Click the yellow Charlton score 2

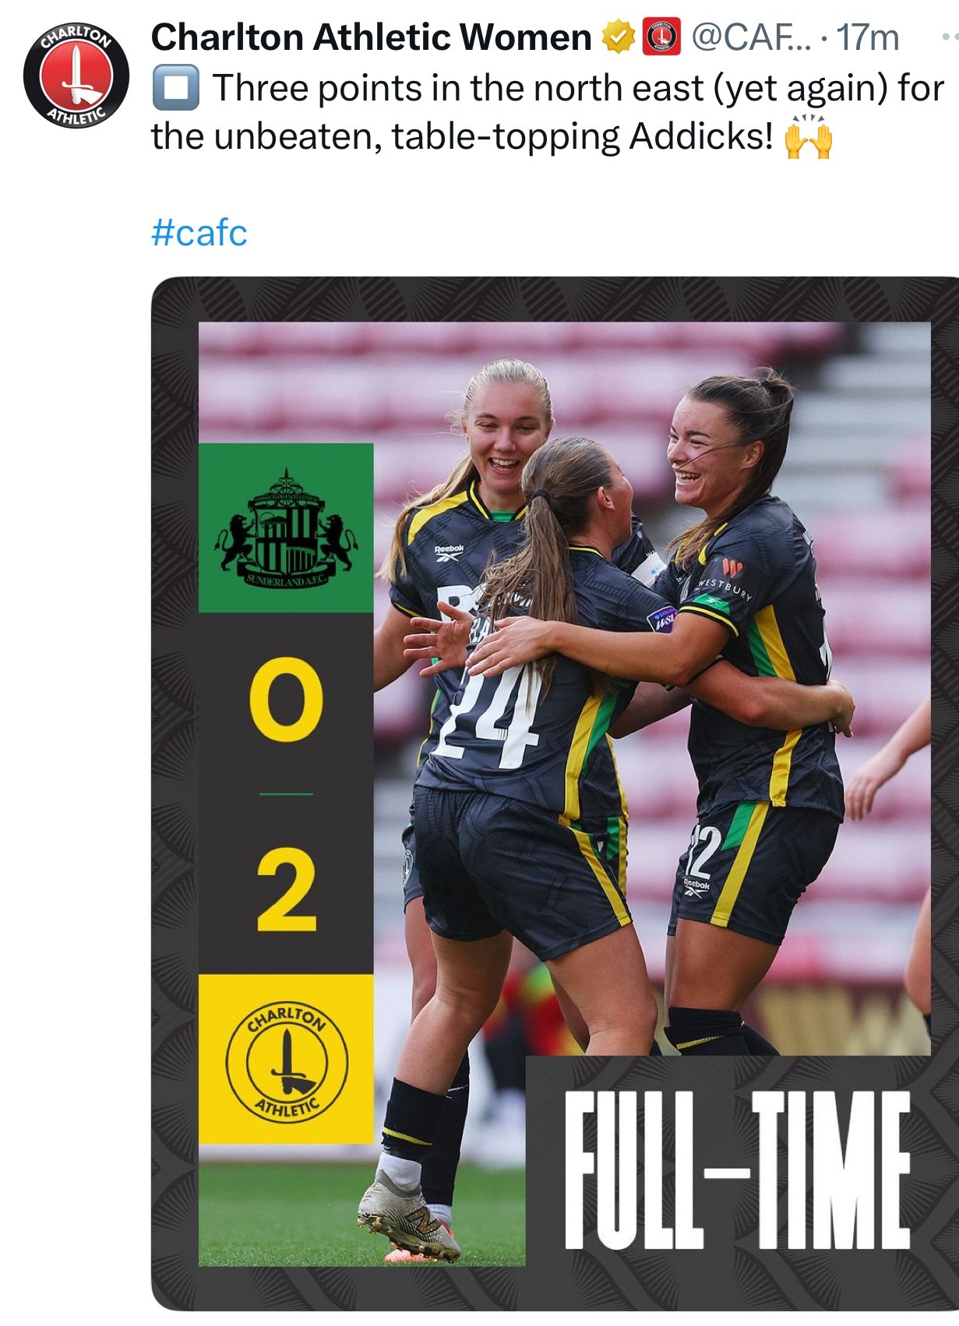(287, 890)
